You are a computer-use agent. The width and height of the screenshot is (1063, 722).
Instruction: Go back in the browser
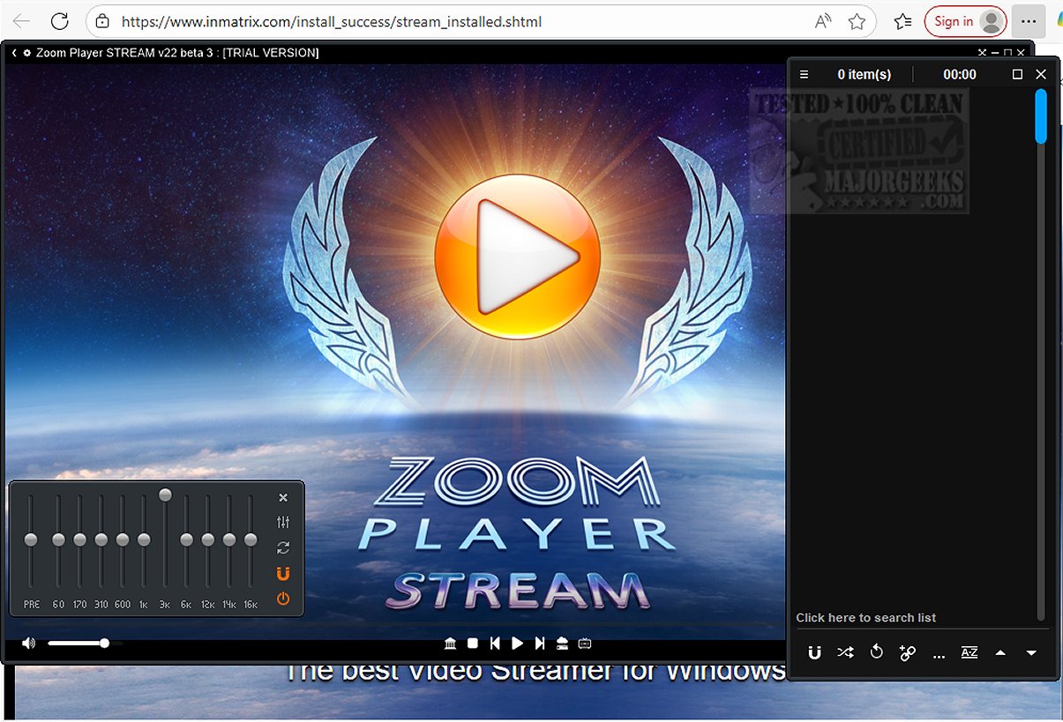21,21
